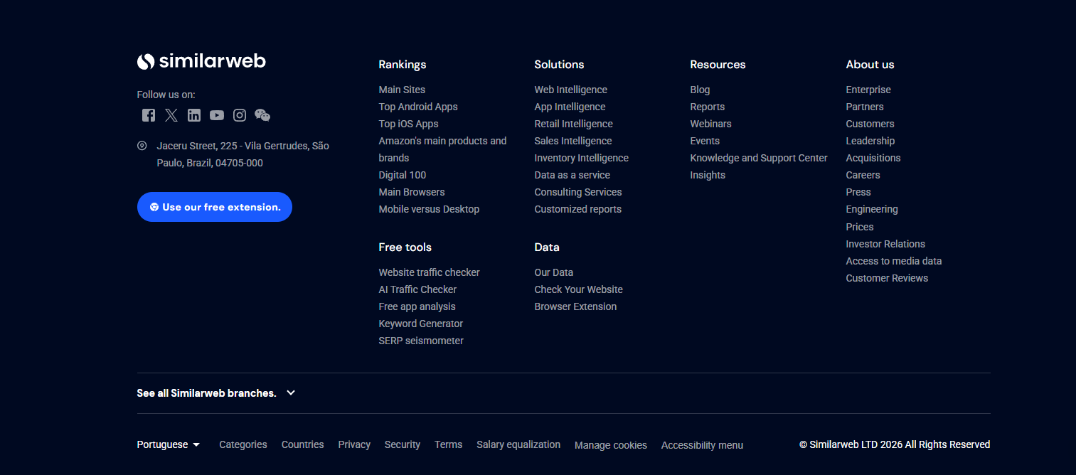Open the Keyword Generator tool
This screenshot has width=1076, height=475.
pos(421,324)
